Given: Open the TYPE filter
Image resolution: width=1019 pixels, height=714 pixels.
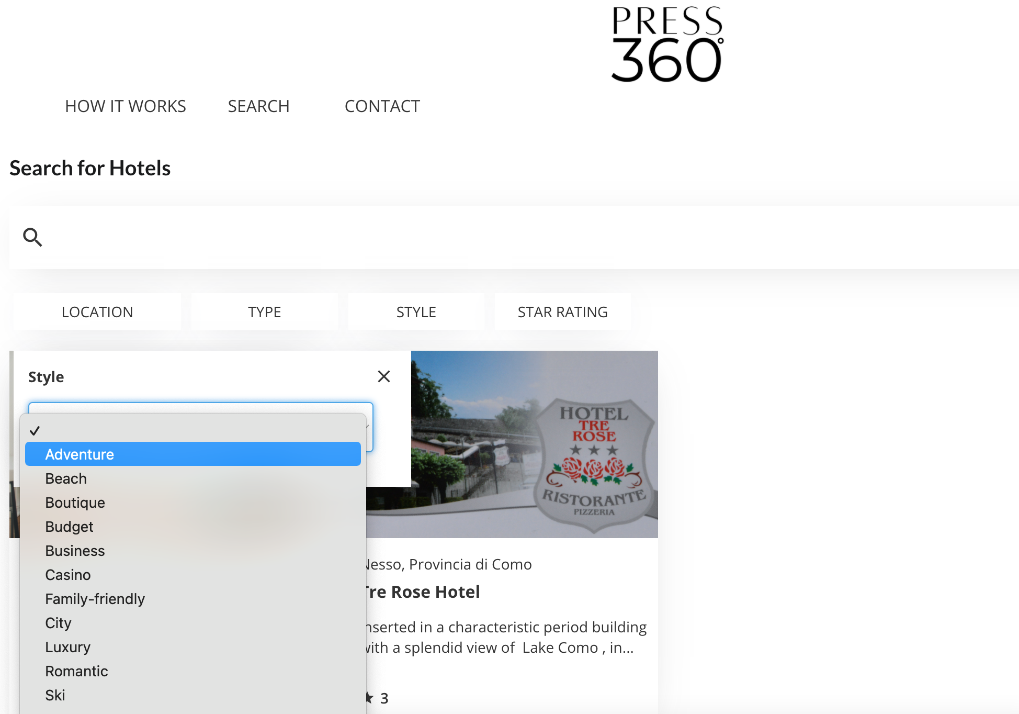Looking at the screenshot, I should click(x=265, y=312).
